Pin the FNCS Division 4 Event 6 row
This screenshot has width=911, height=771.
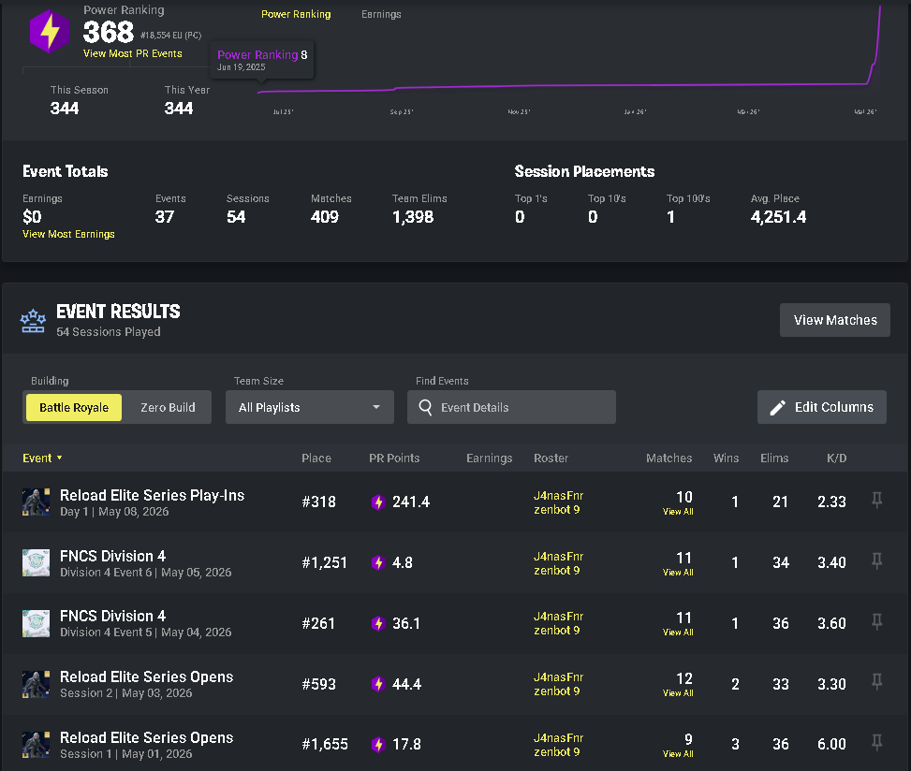876,560
